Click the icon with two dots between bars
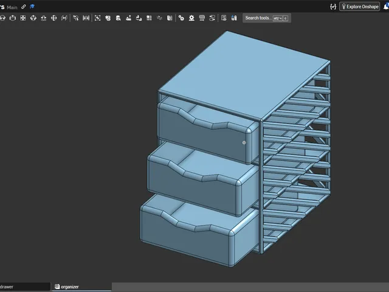 (86, 18)
